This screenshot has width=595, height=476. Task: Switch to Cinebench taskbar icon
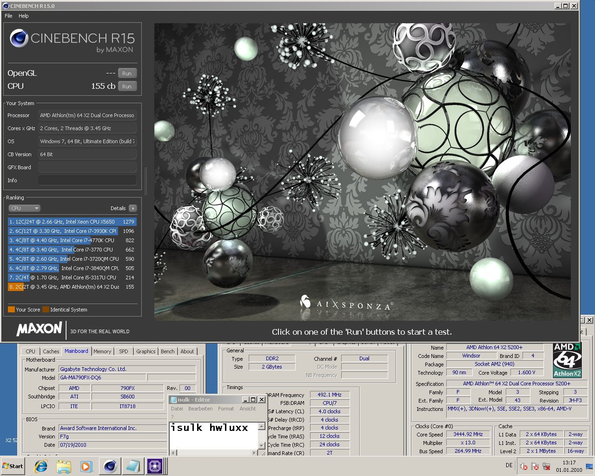pyautogui.click(x=110, y=466)
